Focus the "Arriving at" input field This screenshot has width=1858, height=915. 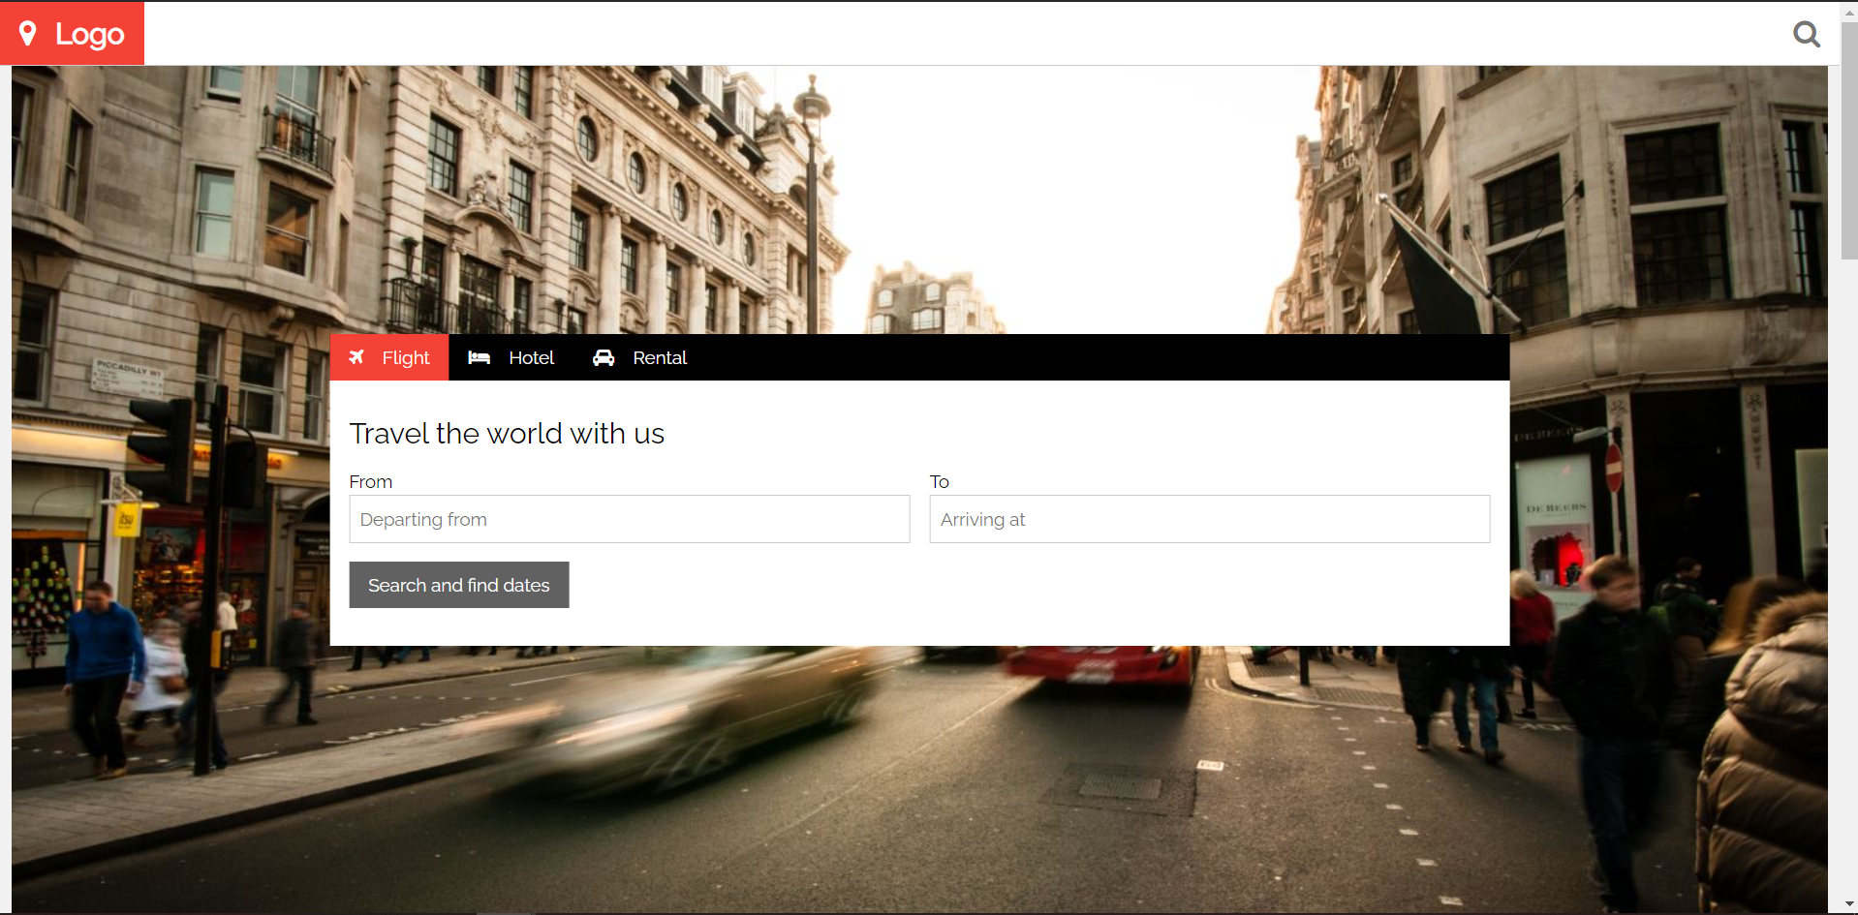click(1209, 520)
